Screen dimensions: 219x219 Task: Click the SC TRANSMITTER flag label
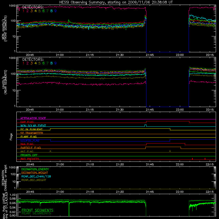click(32, 133)
